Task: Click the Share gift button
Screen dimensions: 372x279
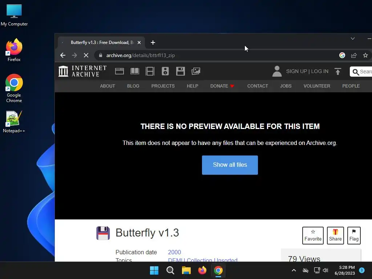Action: [335, 235]
